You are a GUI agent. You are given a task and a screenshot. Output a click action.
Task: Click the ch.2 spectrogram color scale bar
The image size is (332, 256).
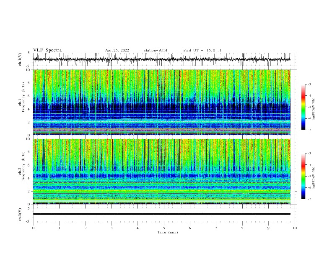pos(303,176)
